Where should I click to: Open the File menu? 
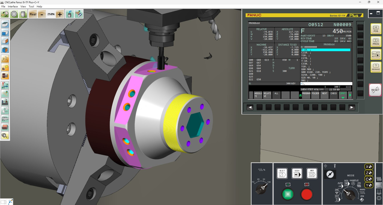pyautogui.click(x=3, y=6)
